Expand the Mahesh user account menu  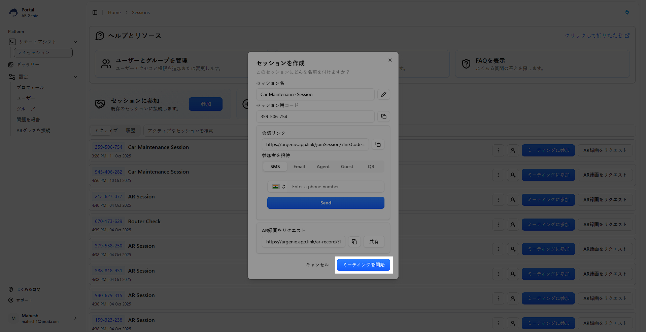click(x=75, y=318)
